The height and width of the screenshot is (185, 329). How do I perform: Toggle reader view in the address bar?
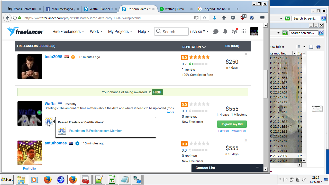196,18
